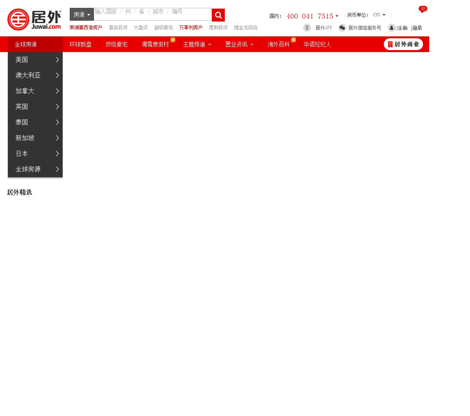Open the 海外百科 nav item

tap(279, 44)
